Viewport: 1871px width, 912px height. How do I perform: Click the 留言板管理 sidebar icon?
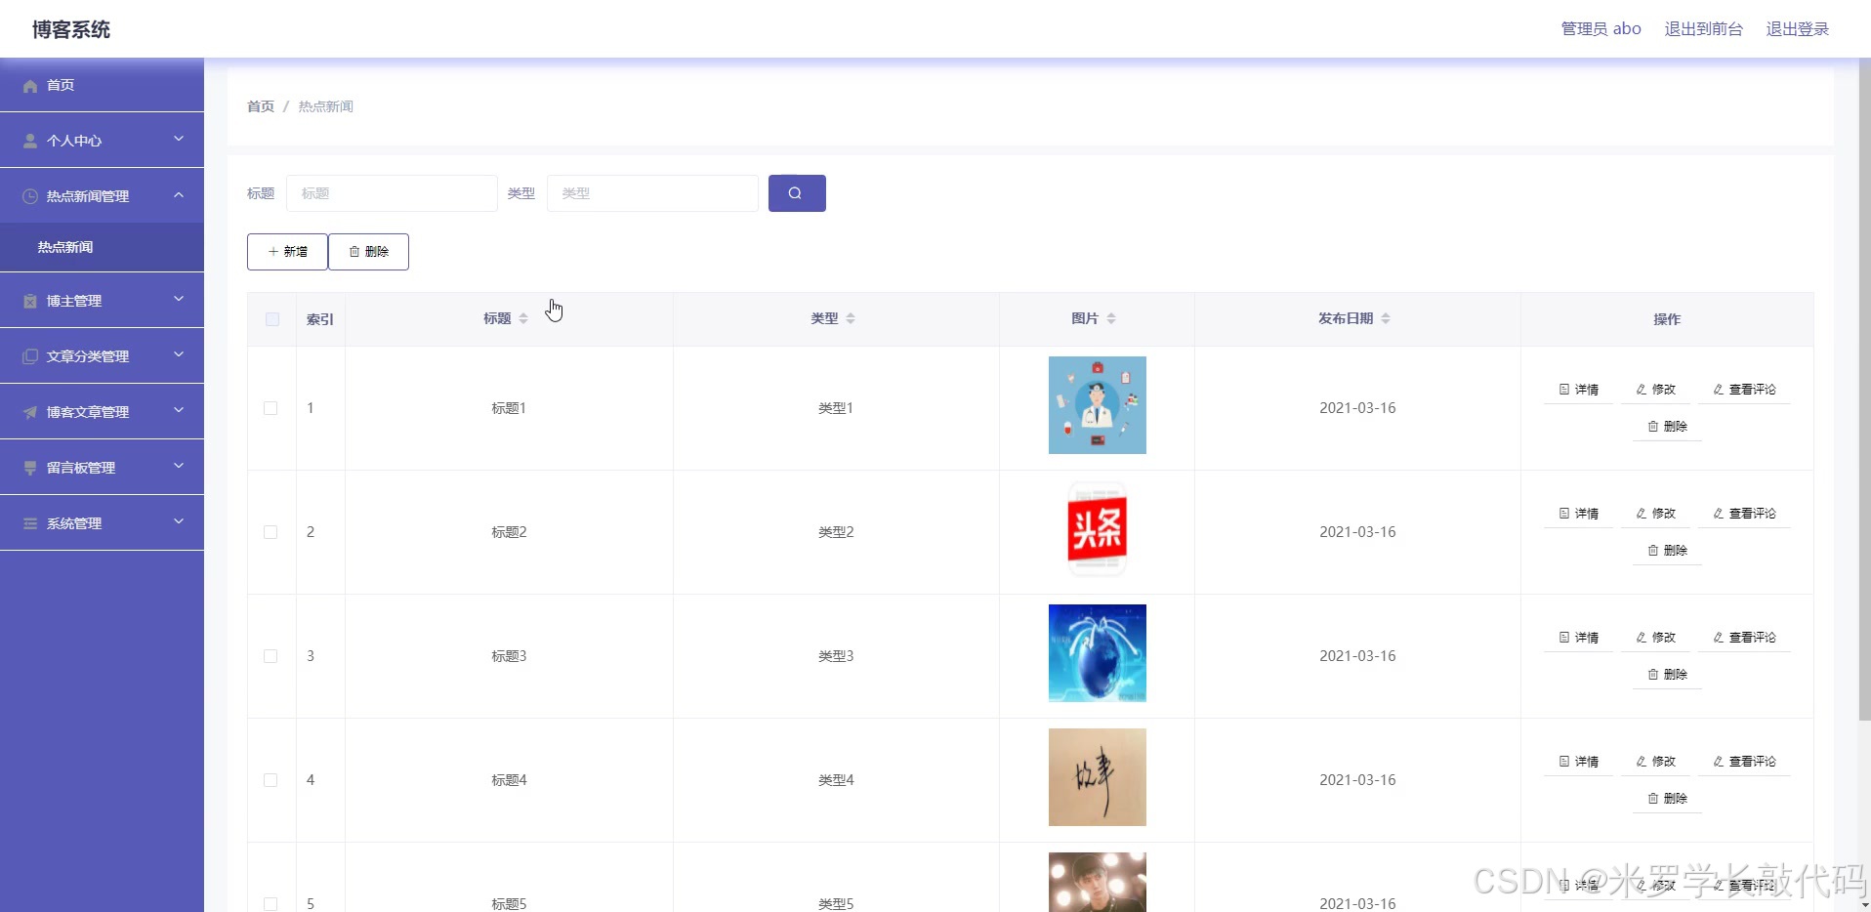30,467
